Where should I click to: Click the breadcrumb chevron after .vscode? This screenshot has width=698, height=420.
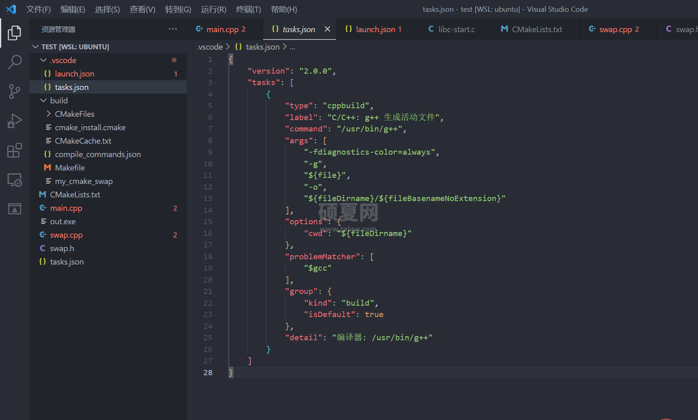coord(228,47)
